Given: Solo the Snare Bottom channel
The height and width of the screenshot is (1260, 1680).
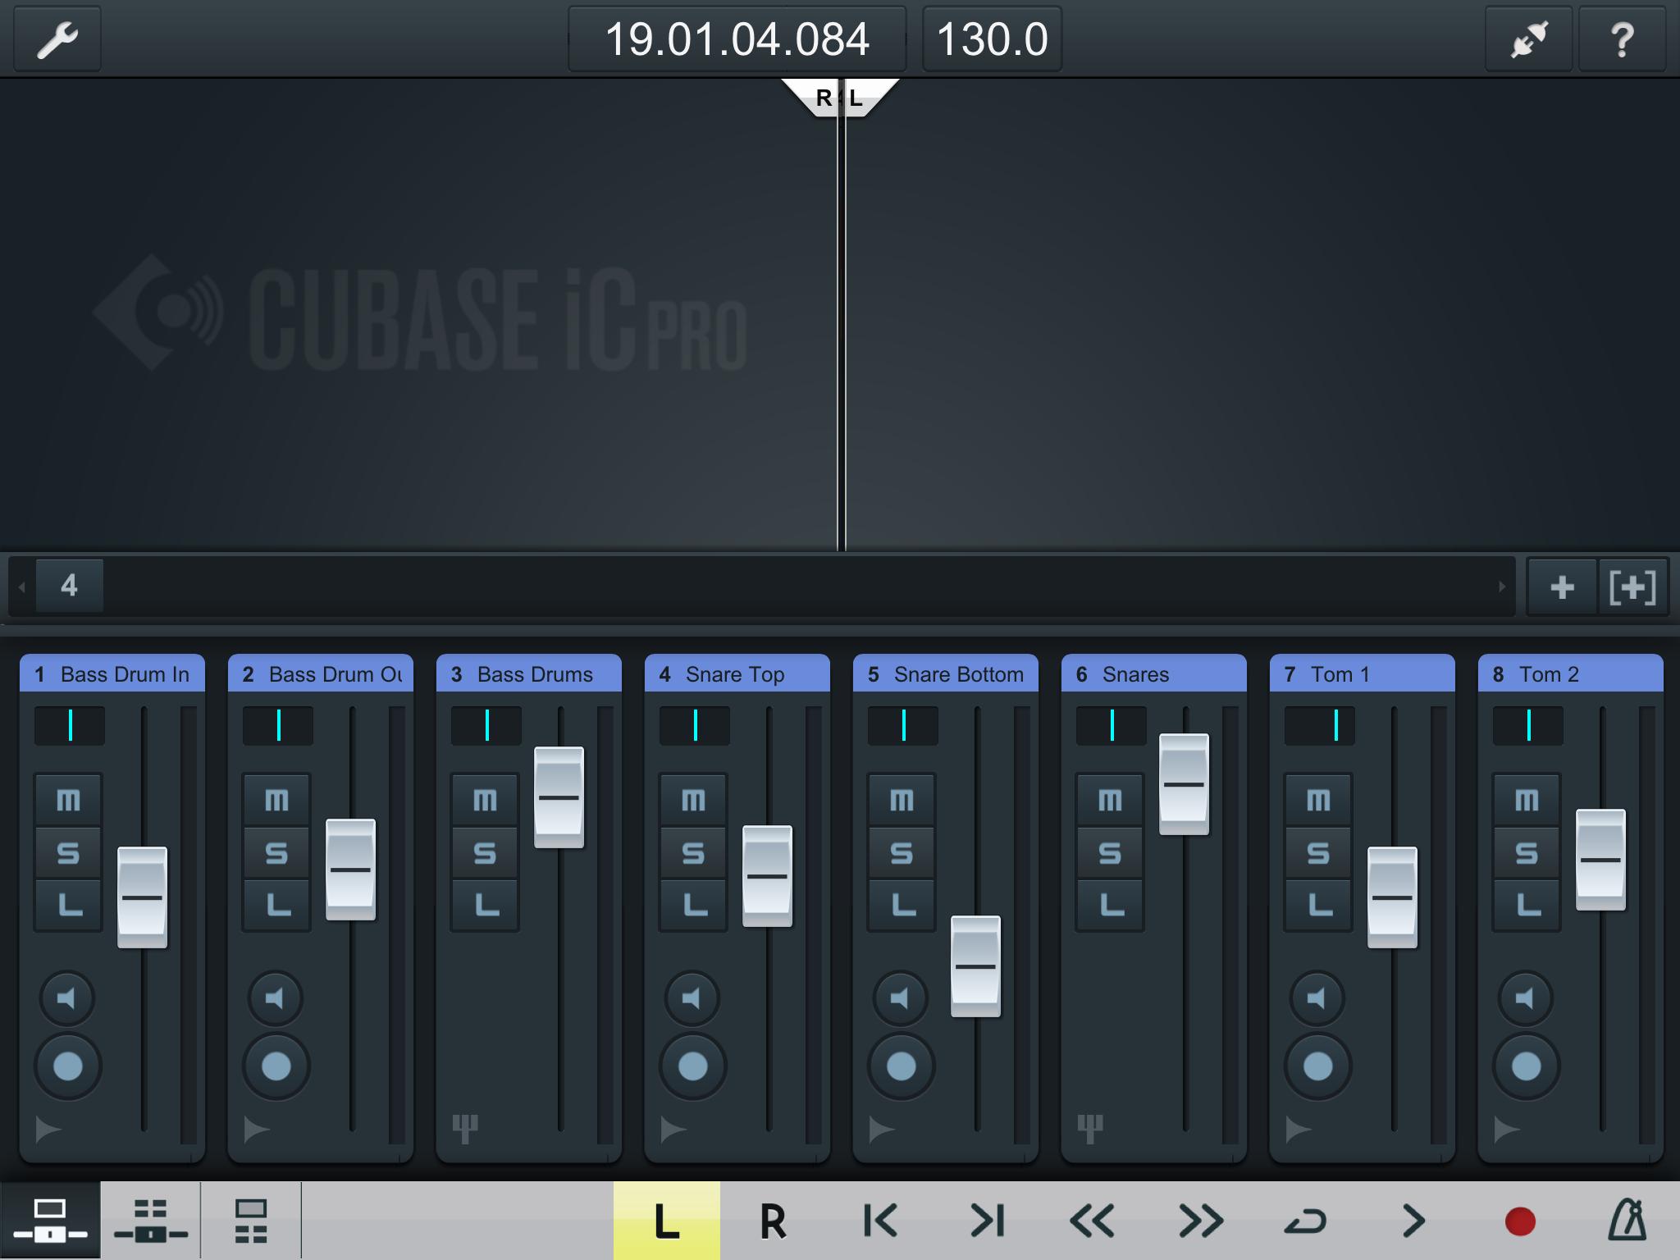Looking at the screenshot, I should 902,853.
